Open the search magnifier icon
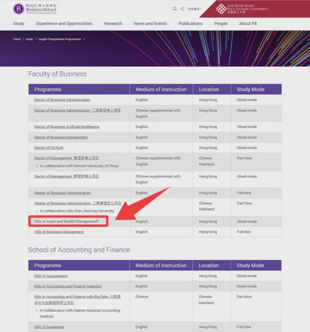The width and height of the screenshot is (310, 332). (174, 9)
